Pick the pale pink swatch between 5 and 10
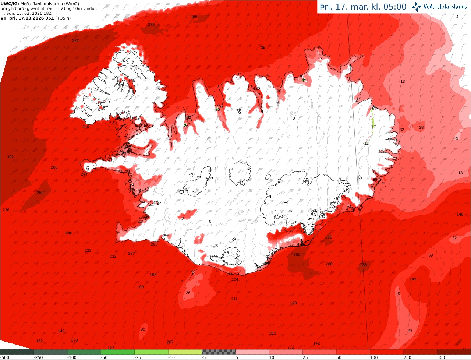471x360 pixels. tap(252, 352)
